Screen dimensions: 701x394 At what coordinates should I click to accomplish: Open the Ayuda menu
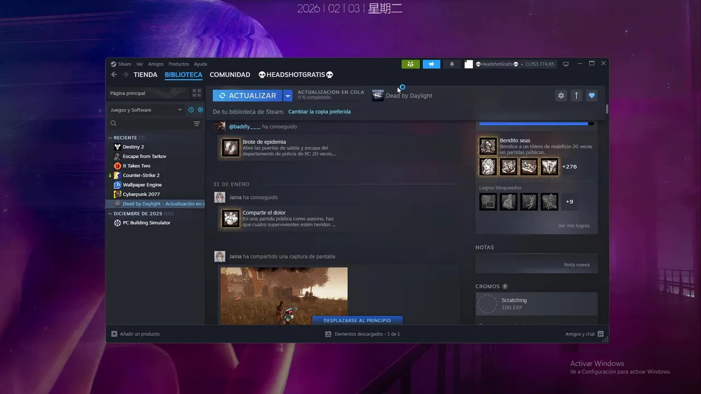coord(200,64)
